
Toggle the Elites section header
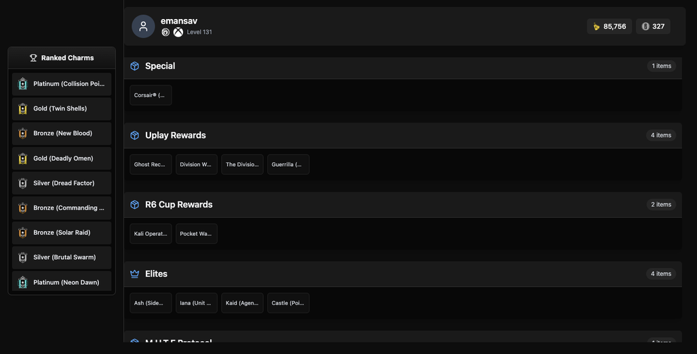click(x=403, y=274)
